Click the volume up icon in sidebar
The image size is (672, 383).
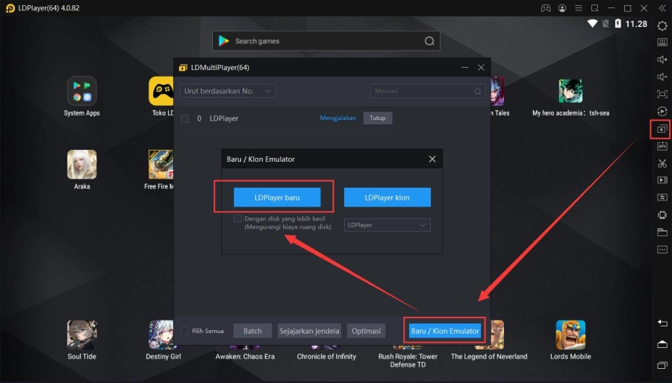(662, 60)
